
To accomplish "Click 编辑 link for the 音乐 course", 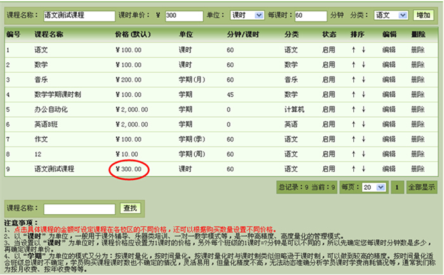I will click(390, 79).
